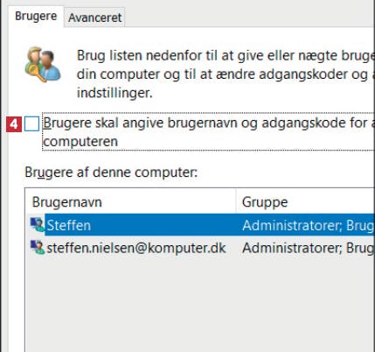Viewport: 375px width, 352px height.
Task: Click the empty area below the user list
Action: 199,304
